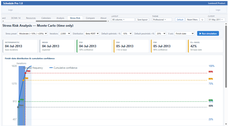Click the scrollbar up arrow
Screen dimensions: 228x126
pyautogui.click(x=226, y=24)
